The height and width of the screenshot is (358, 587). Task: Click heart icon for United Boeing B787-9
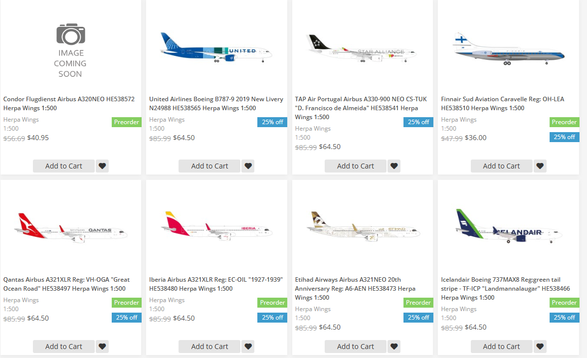pyautogui.click(x=248, y=166)
